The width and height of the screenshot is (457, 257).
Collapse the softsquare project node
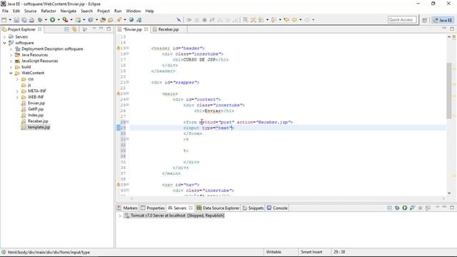[x=4, y=43]
